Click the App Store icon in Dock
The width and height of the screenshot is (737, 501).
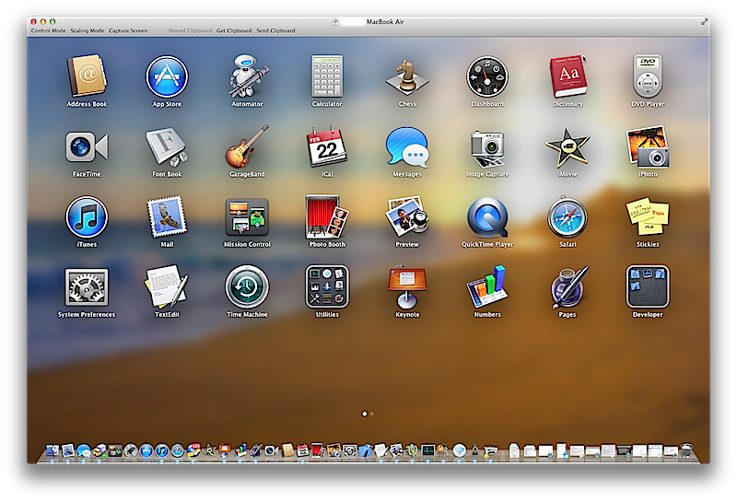tap(146, 450)
